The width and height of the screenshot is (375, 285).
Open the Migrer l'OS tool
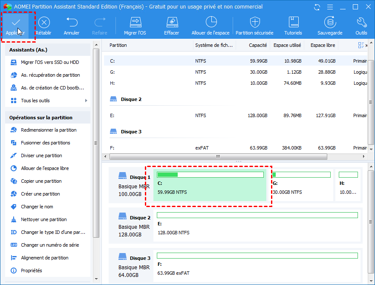coord(135,23)
